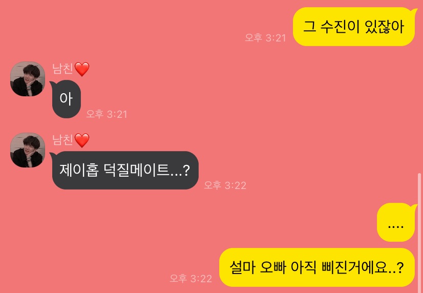Tap sender name 남친 above the 제이홉 message
This screenshot has height=293, width=423.
[62, 140]
